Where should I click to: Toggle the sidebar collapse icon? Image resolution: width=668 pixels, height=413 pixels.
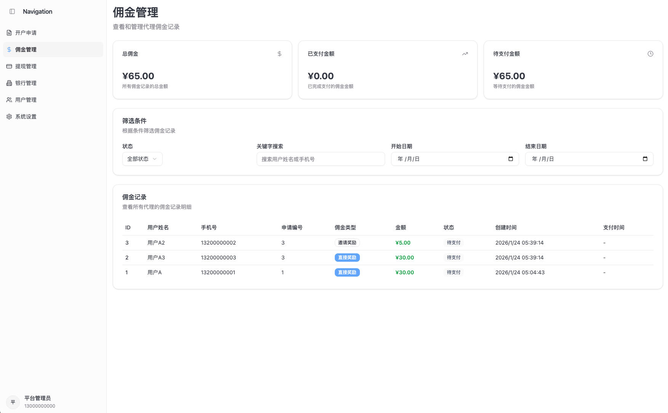(x=12, y=11)
